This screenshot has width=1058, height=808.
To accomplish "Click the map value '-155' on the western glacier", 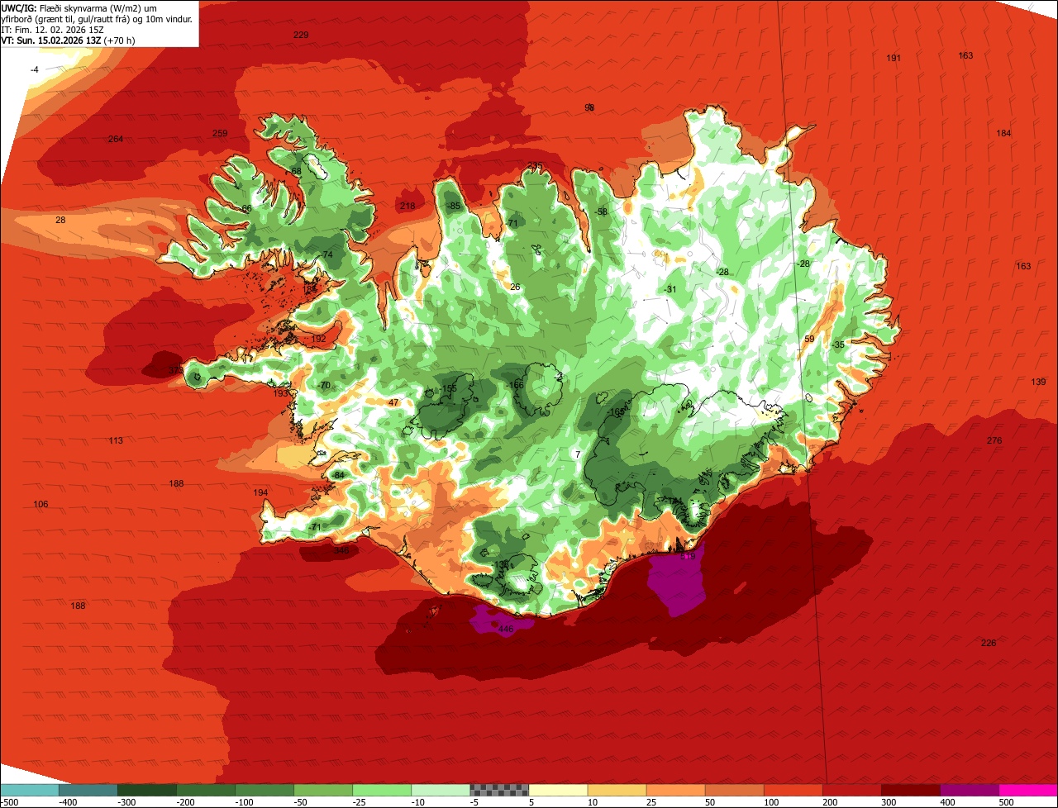I will (448, 388).
